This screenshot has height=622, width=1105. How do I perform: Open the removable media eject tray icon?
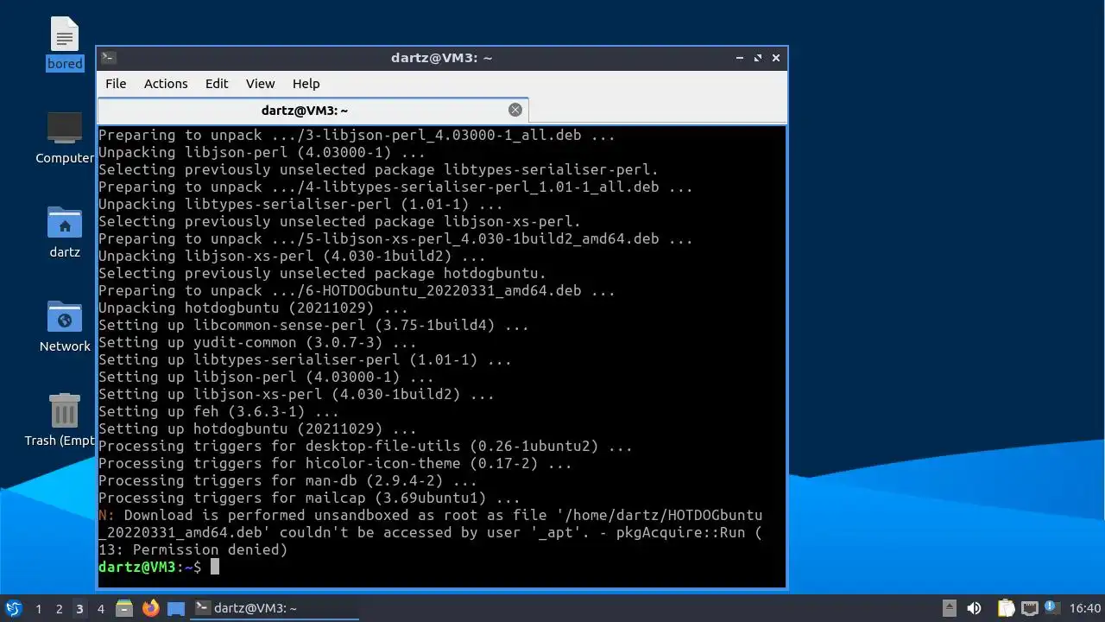(949, 608)
